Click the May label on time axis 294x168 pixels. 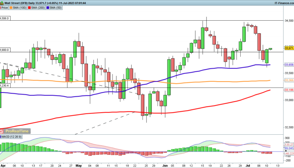(80, 165)
